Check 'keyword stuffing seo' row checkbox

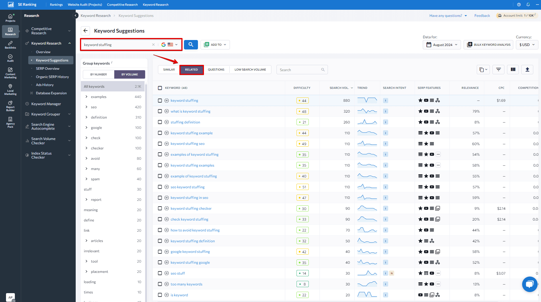[x=160, y=144]
